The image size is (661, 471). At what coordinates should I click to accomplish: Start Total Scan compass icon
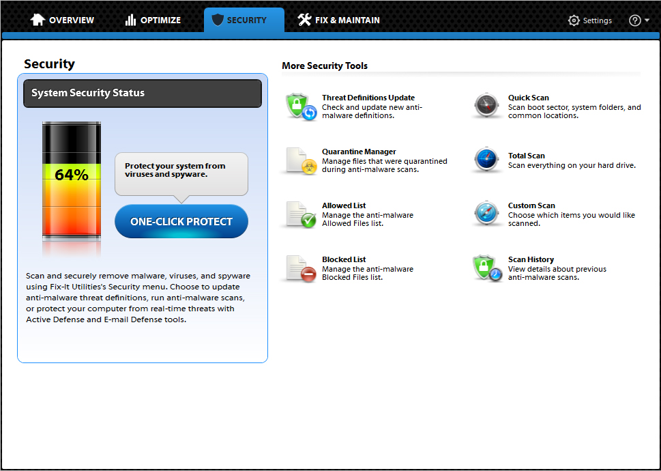[x=487, y=161]
